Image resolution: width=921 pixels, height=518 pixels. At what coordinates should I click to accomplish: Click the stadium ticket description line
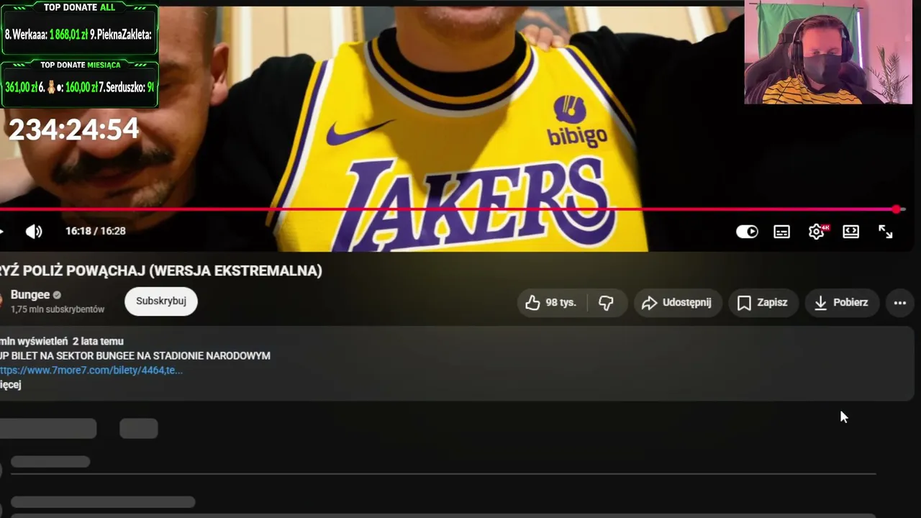pyautogui.click(x=135, y=356)
